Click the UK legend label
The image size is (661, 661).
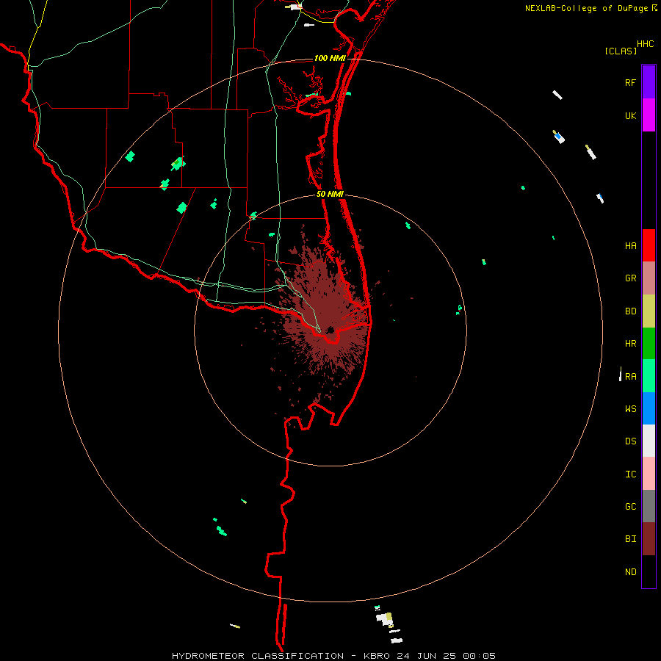pyautogui.click(x=630, y=115)
